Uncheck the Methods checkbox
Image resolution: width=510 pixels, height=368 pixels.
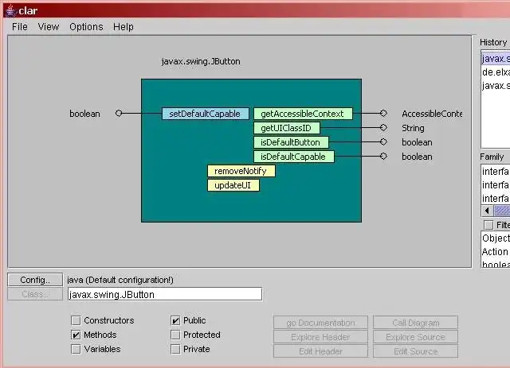point(76,335)
